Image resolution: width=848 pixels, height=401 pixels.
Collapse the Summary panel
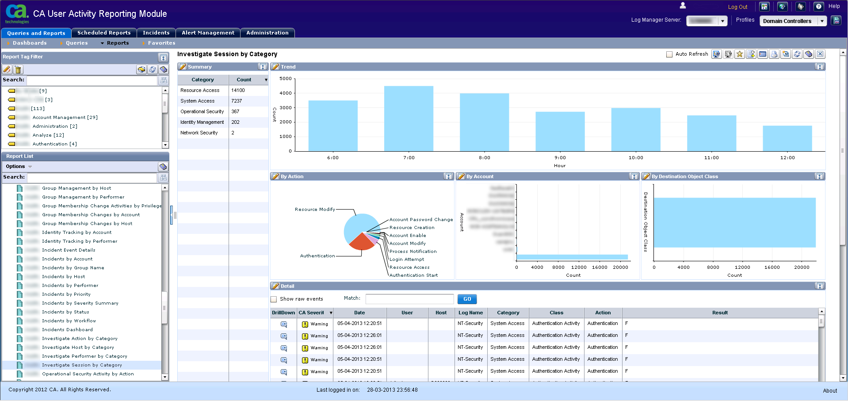263,67
